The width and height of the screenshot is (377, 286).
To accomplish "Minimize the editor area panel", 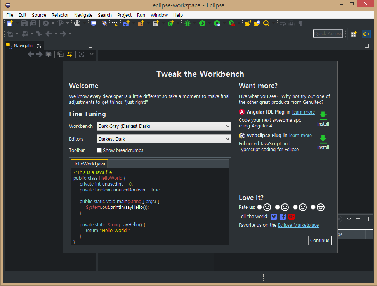I will click(x=358, y=45).
